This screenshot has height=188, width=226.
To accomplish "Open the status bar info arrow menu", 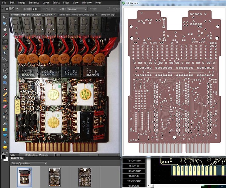I will pyautogui.click(x=56, y=155).
